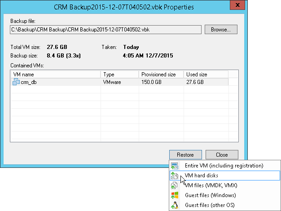This screenshot has width=281, height=211.
Task: Click the 4:05 AM 12/7/2015 timestamp
Action: (148, 56)
